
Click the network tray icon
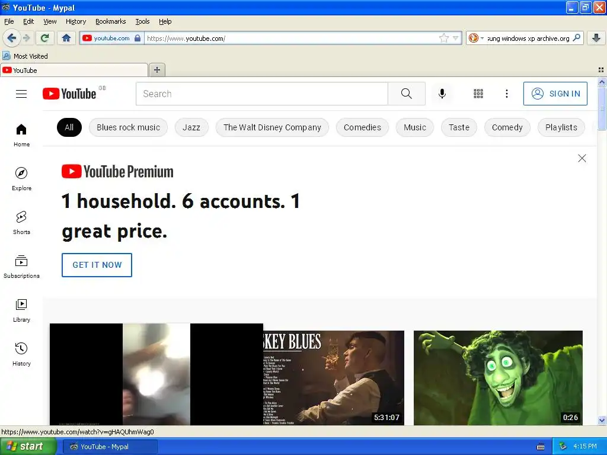coord(563,447)
